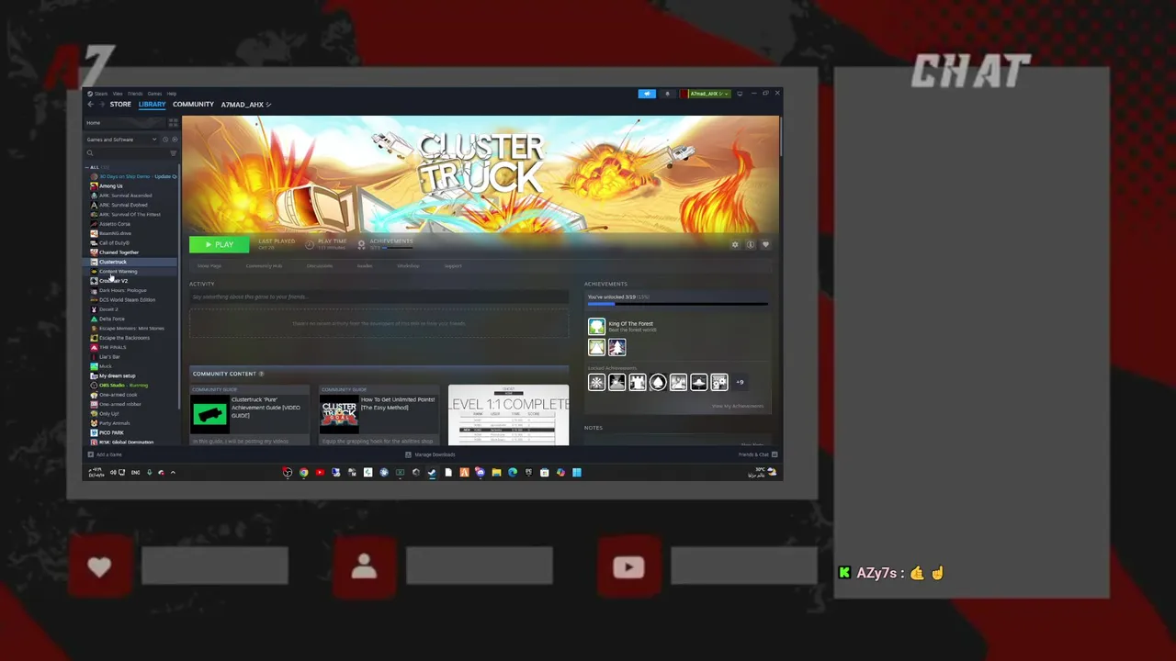1176x661 pixels.
Task: Select PICO PARK in the library
Action: 111,432
